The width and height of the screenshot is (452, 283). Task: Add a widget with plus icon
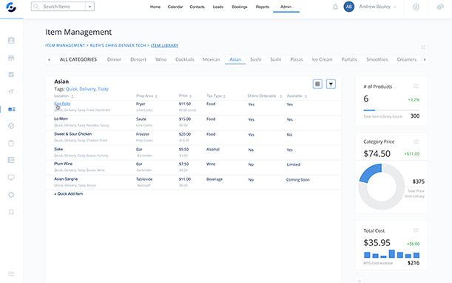pyautogui.click(x=360, y=280)
